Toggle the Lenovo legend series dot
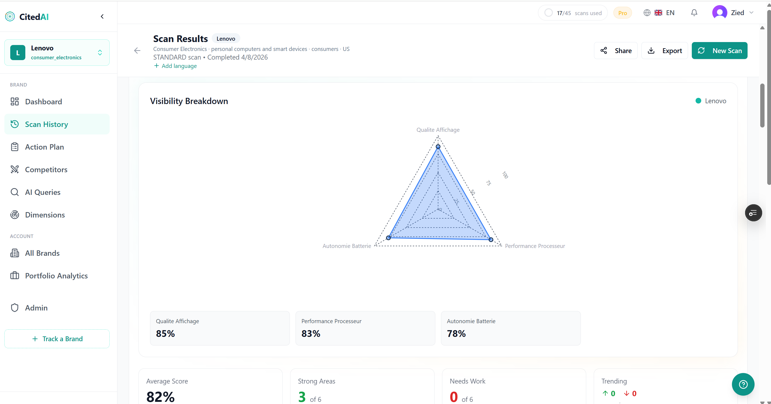Viewport: 771px width, 404px height. [x=698, y=101]
